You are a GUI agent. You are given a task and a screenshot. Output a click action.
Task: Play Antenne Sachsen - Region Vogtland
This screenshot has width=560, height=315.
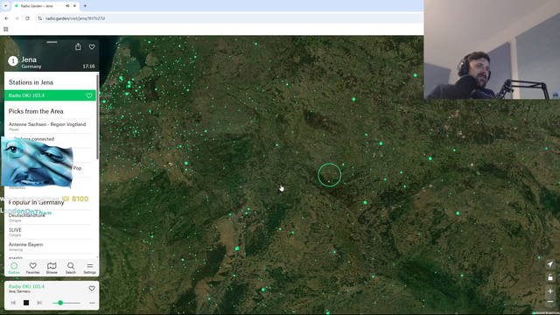point(50,126)
